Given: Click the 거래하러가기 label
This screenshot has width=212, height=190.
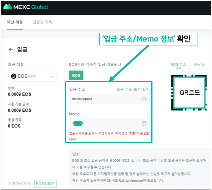Looking at the screenshot, I should click(20, 184).
